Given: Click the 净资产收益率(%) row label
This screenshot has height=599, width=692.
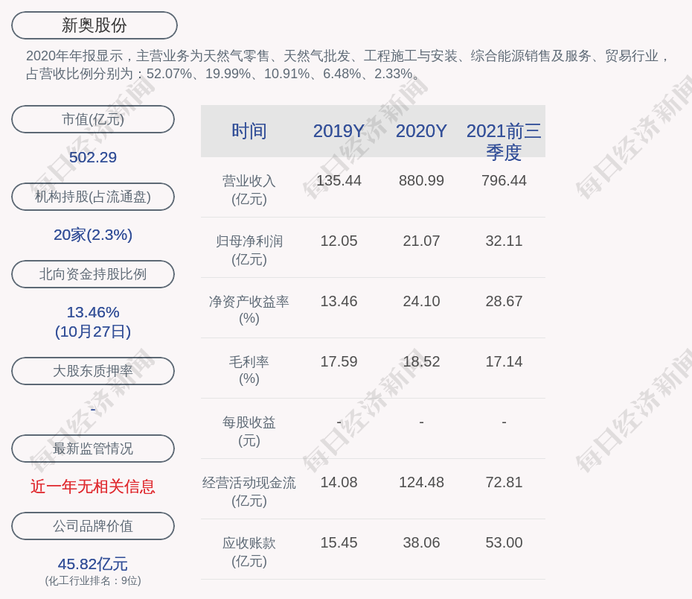Looking at the screenshot, I should [249, 310].
